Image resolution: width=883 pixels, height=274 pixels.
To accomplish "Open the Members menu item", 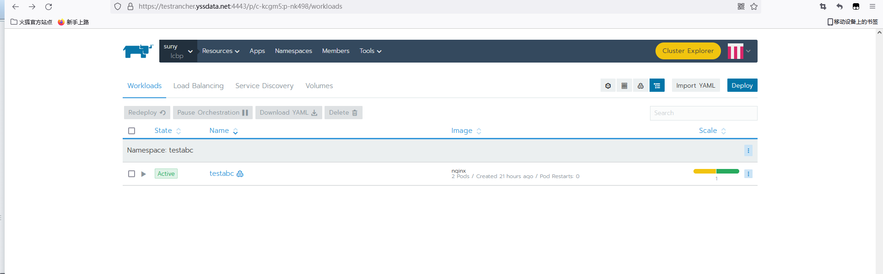I will (x=336, y=51).
